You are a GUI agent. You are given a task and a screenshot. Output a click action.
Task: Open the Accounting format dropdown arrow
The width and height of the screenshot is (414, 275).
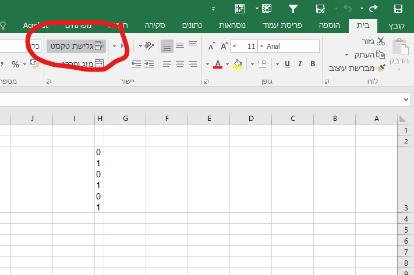click(24, 64)
